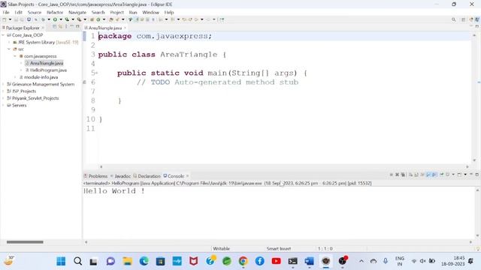The height and width of the screenshot is (270, 481).
Task: Click the Save All toolbar icon
Action: pyautogui.click(x=22, y=19)
